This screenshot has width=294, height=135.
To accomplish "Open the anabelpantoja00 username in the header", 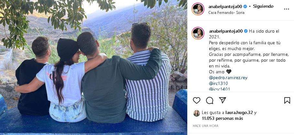I will point(225,6).
